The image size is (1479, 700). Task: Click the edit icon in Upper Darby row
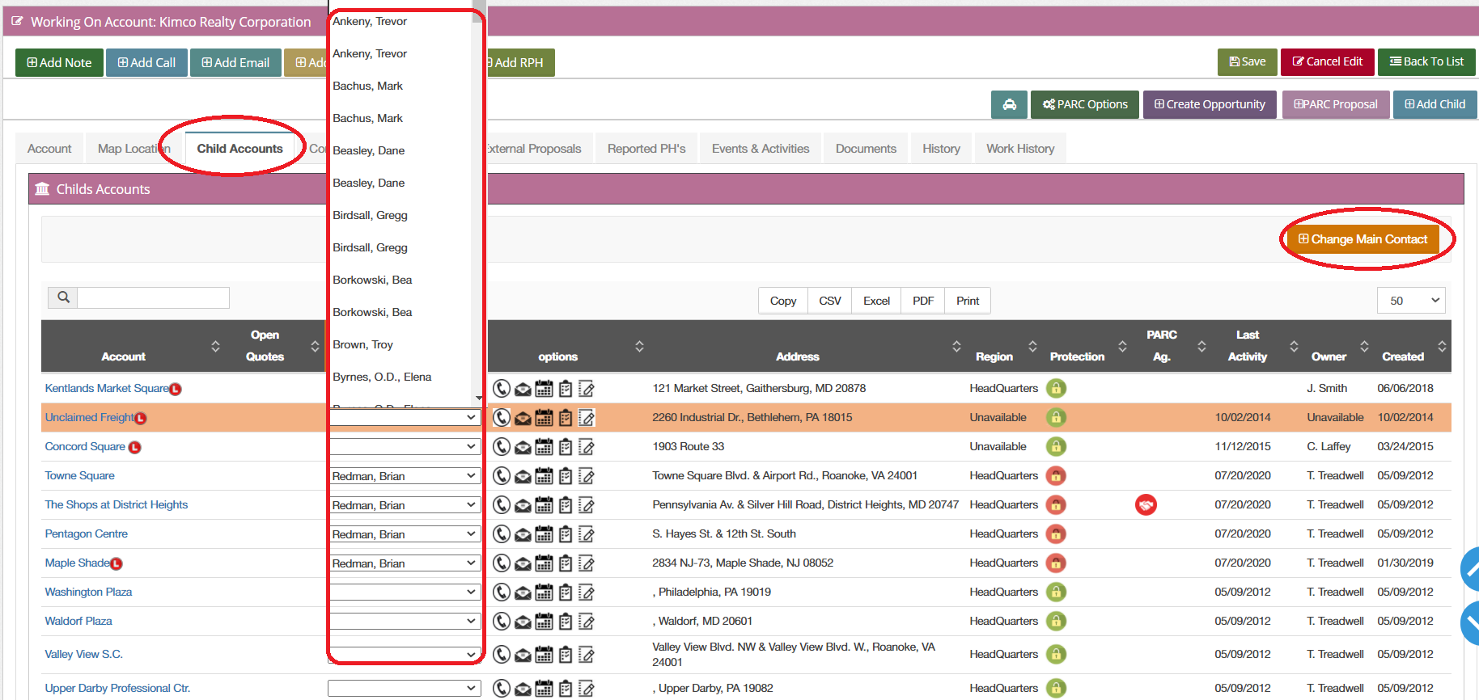point(587,689)
